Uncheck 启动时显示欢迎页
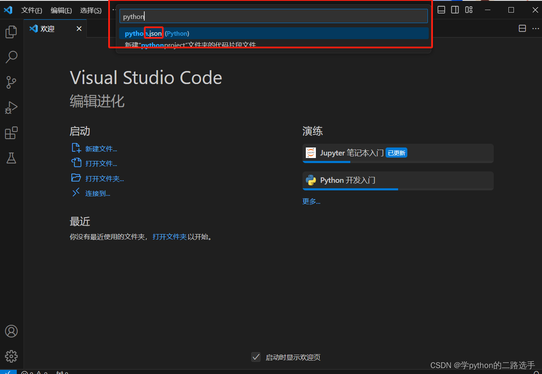Image resolution: width=542 pixels, height=374 pixels. coord(256,357)
